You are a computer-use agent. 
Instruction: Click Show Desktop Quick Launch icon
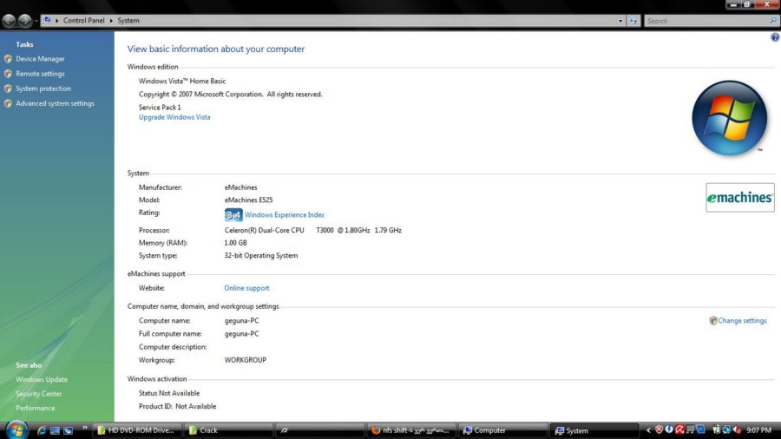tap(55, 430)
